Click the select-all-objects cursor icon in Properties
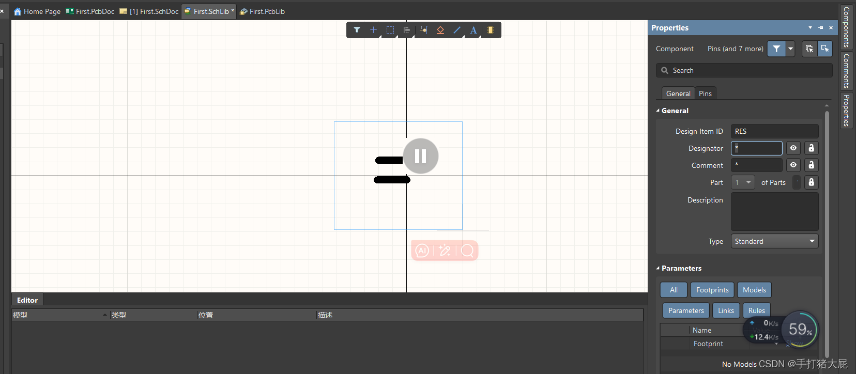 coord(809,49)
